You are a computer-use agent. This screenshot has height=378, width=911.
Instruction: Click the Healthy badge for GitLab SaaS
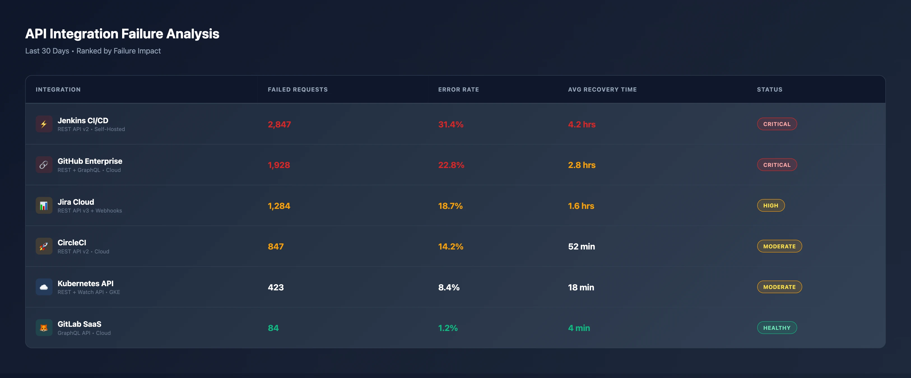[777, 328]
